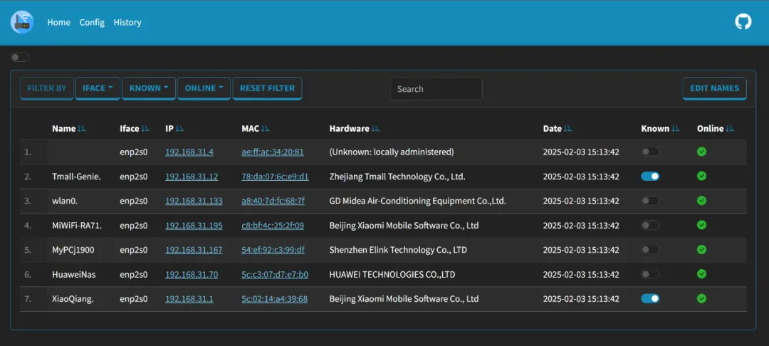This screenshot has height=346, width=769.
Task: Click online status icon for HuaweiNas
Action: click(x=701, y=274)
